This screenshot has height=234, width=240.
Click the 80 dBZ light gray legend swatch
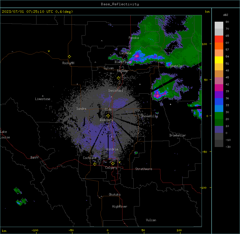[x=219, y=25]
